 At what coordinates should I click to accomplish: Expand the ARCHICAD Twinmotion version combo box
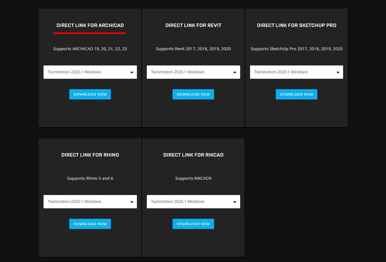click(90, 72)
